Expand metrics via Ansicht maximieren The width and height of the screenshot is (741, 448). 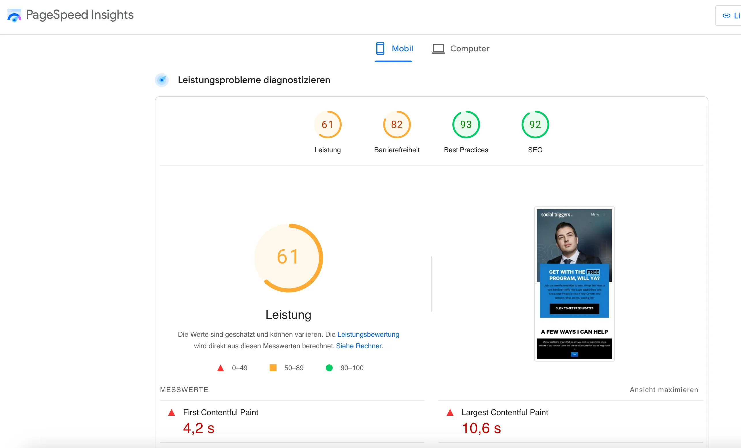point(664,390)
